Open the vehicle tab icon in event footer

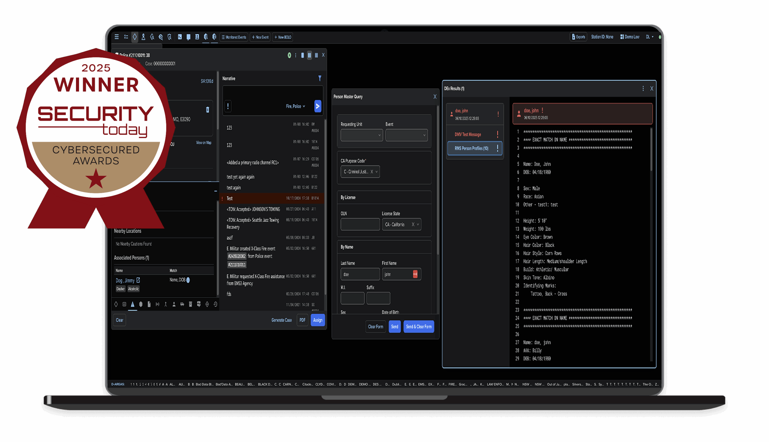coord(182,304)
